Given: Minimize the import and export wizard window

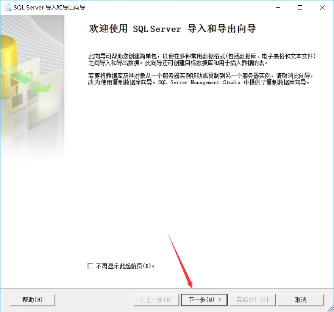Looking at the screenshot, I should pyautogui.click(x=278, y=8).
